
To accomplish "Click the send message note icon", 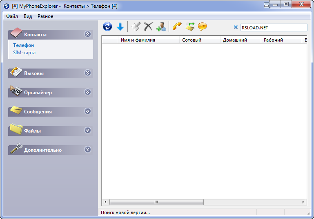I will [190, 27].
